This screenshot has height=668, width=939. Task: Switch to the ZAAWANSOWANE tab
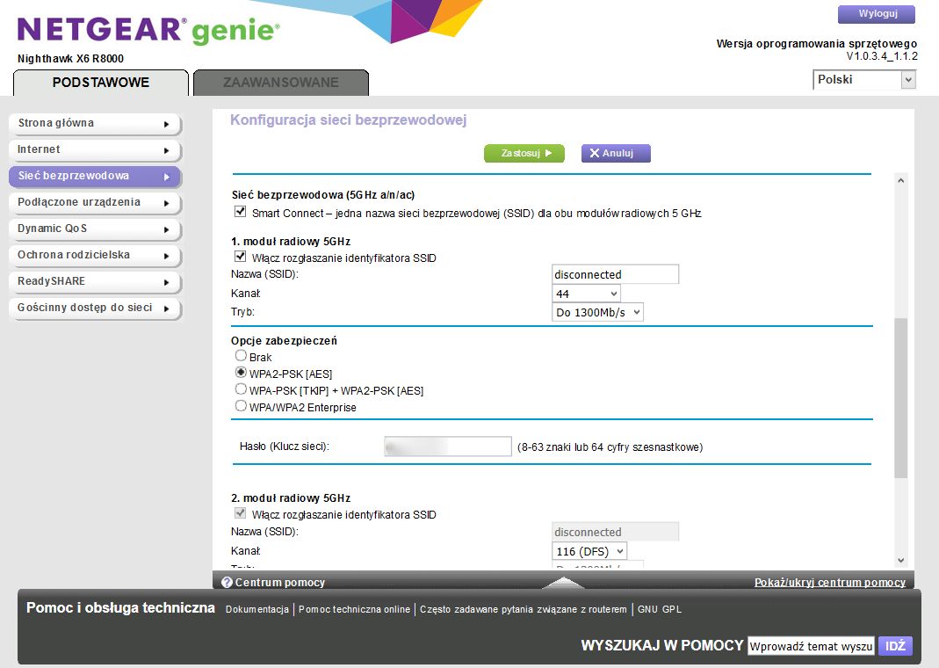click(x=281, y=83)
